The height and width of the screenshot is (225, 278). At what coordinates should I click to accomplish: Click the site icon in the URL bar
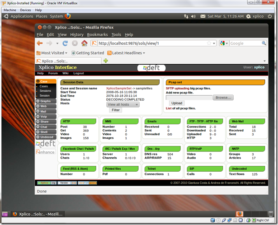point(94,43)
